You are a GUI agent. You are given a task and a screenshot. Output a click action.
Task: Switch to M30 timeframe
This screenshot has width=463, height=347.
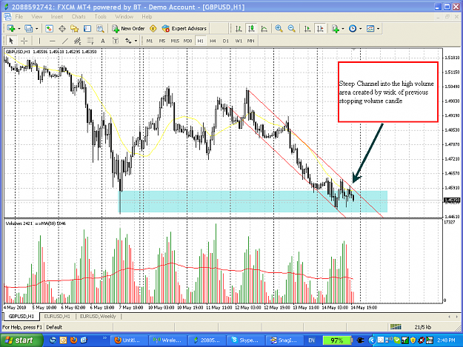188,41
